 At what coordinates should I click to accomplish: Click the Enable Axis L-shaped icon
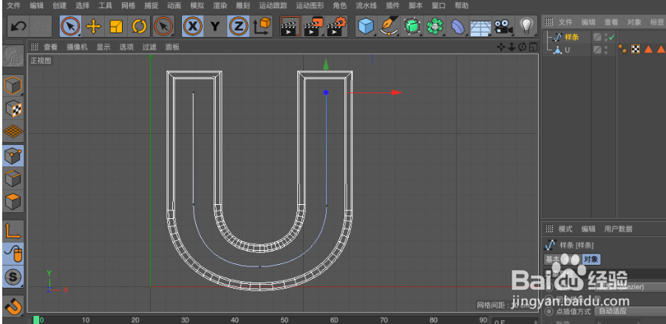coord(13,231)
